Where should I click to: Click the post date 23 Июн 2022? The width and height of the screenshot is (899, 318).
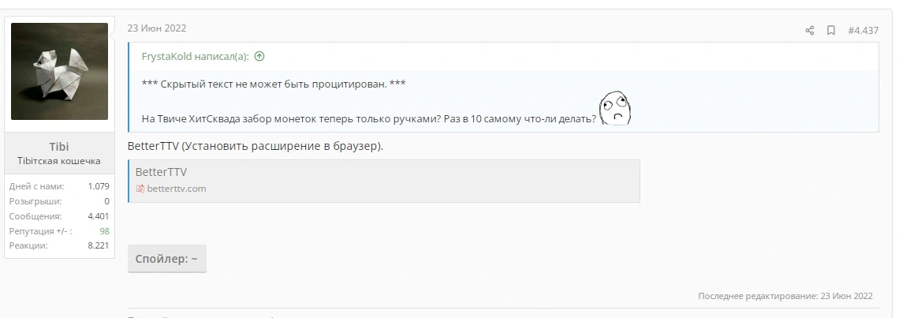pos(156,28)
